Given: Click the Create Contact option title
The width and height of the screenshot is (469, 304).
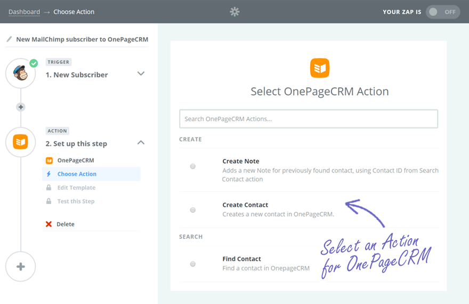Looking at the screenshot, I should pos(245,205).
